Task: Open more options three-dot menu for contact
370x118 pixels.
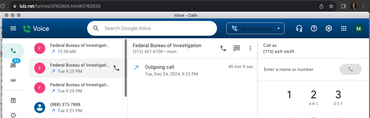Action: (250, 48)
